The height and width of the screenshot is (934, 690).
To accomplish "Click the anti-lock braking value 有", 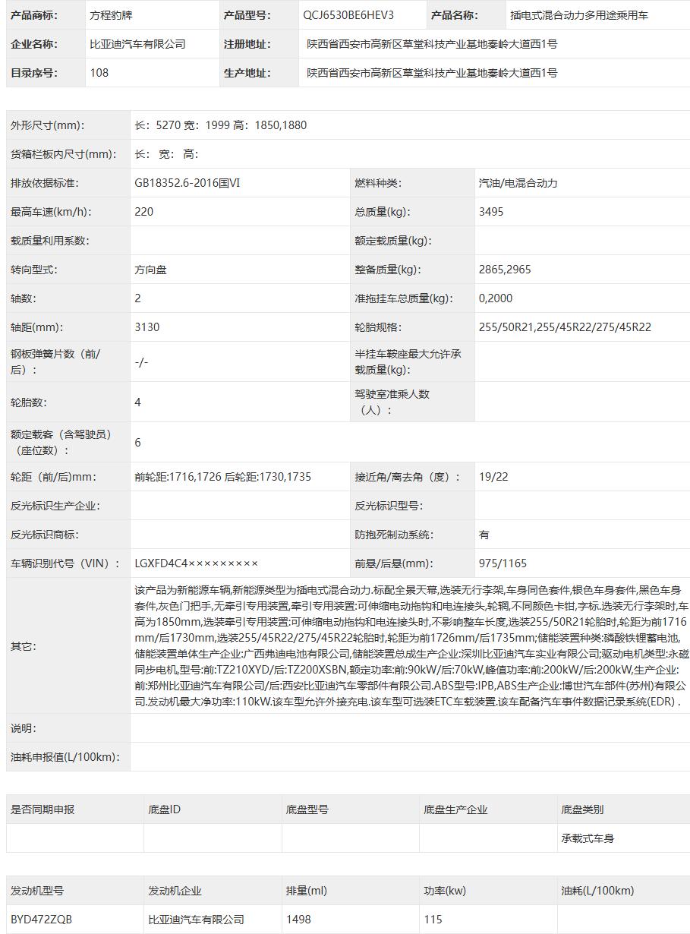I will (484, 535).
